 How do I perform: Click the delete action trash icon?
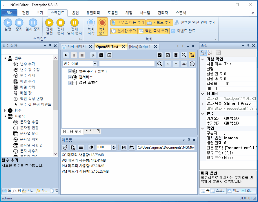point(176,55)
